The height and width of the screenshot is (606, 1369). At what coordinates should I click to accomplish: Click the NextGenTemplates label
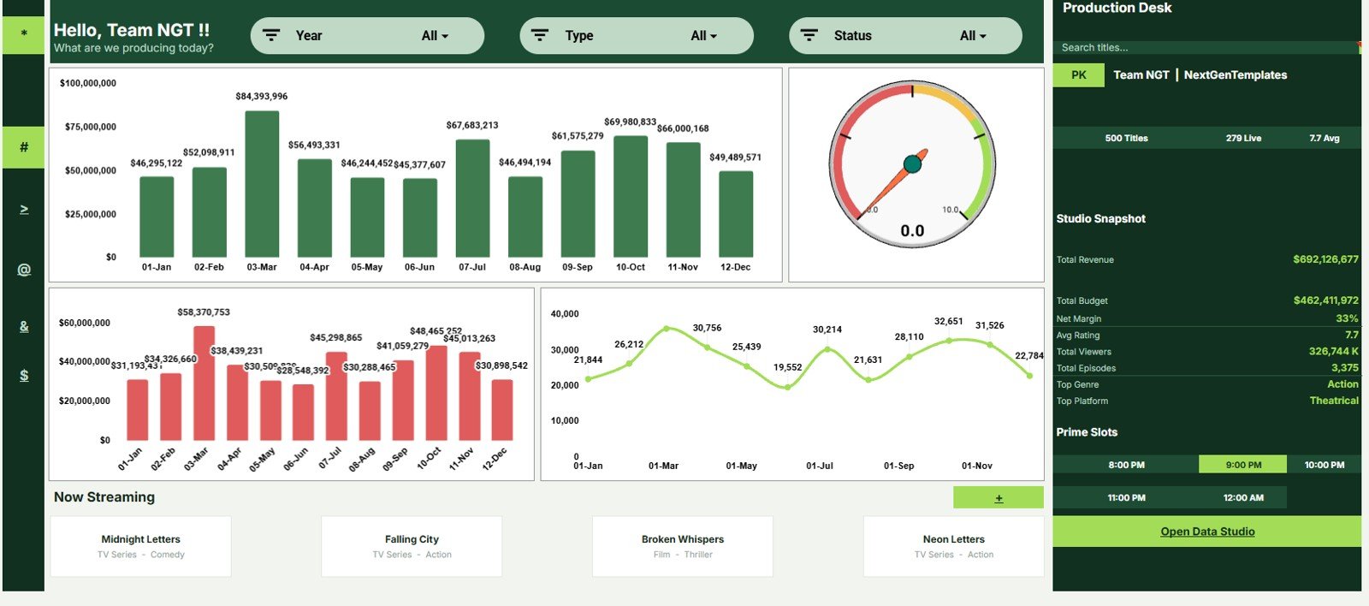click(1236, 75)
